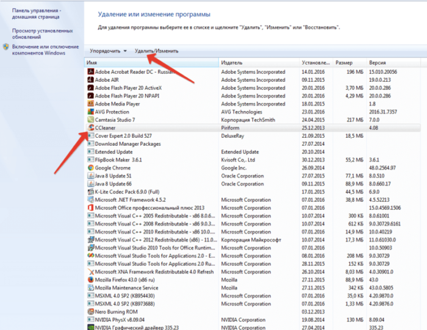This screenshot has width=427, height=330.
Task: Click the Nero Burning ROM icon
Action: 91,312
